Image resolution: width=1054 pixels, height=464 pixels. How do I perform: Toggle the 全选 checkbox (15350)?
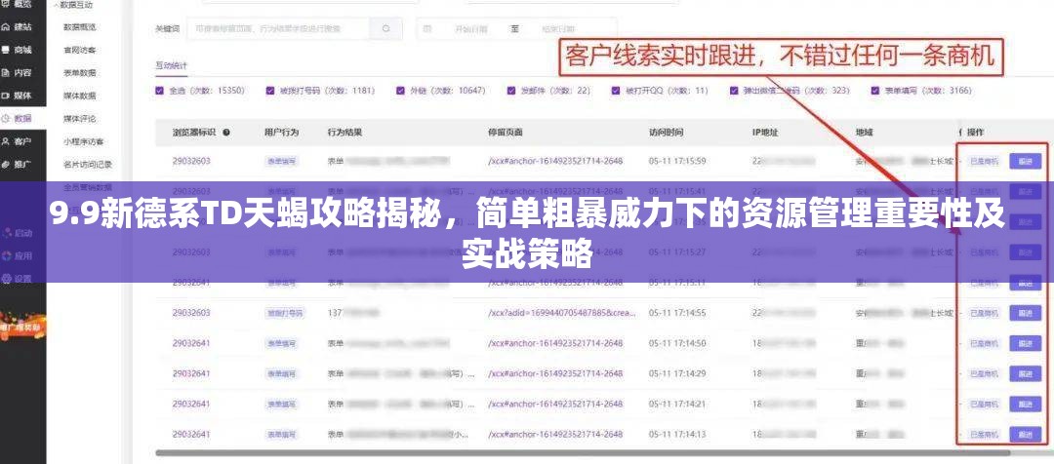point(159,90)
